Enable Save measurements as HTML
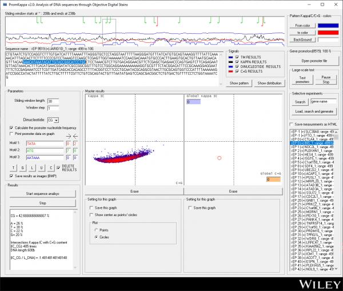The width and height of the screenshot is (343, 291). (x=291, y=124)
